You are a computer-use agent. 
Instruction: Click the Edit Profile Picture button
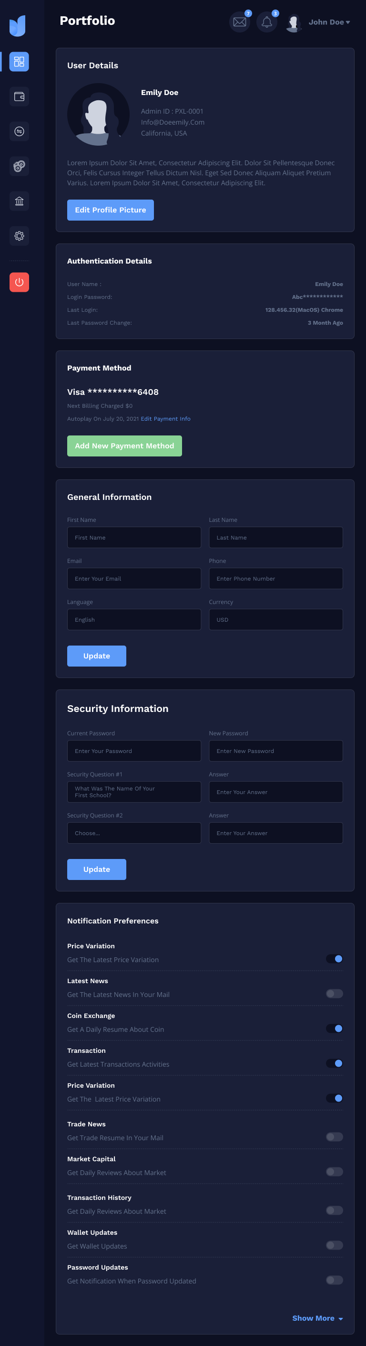coord(111,210)
